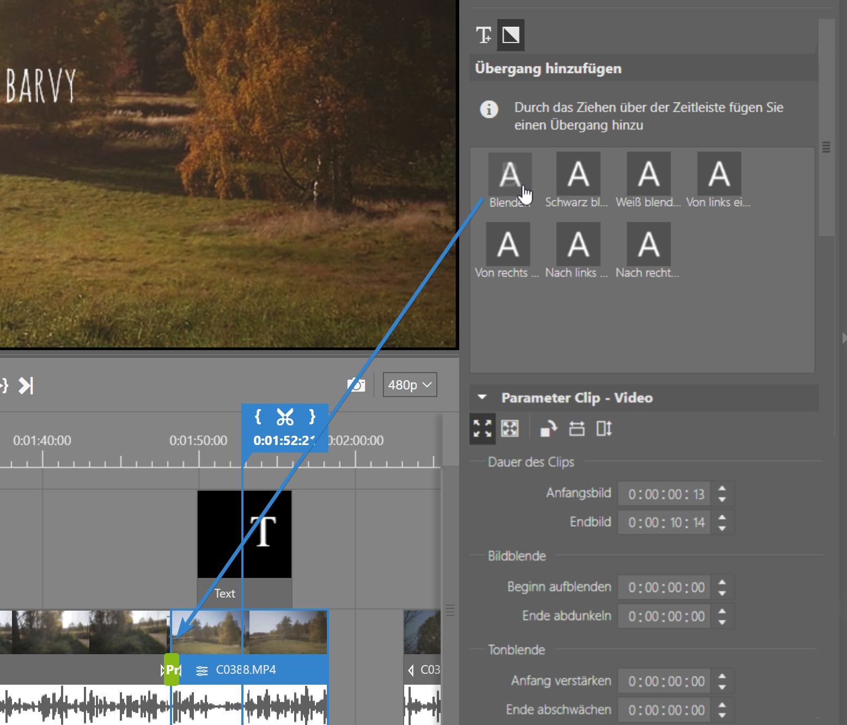Set out-point with the right brace icon

(312, 417)
